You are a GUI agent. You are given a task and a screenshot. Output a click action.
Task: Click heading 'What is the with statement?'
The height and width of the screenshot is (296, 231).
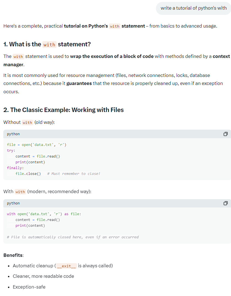(x=47, y=44)
